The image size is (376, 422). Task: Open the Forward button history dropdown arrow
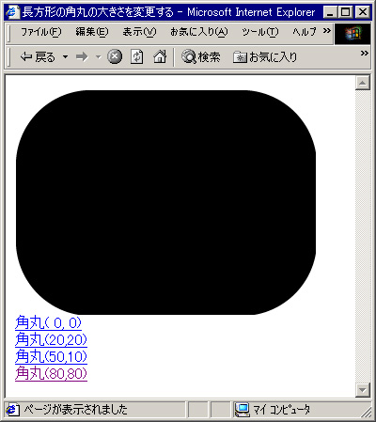(x=99, y=57)
